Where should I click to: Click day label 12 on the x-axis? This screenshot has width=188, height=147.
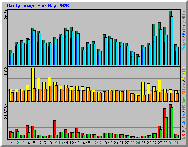pos(72,143)
